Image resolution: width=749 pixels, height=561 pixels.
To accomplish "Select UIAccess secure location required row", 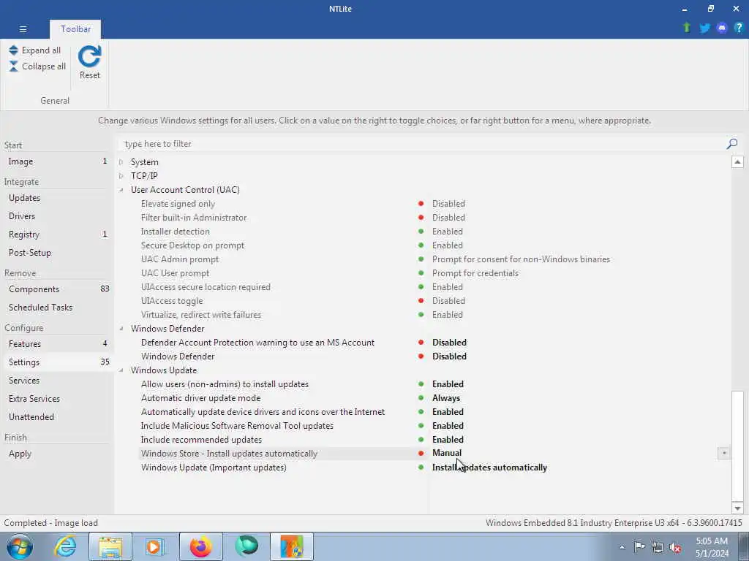I will click(206, 287).
